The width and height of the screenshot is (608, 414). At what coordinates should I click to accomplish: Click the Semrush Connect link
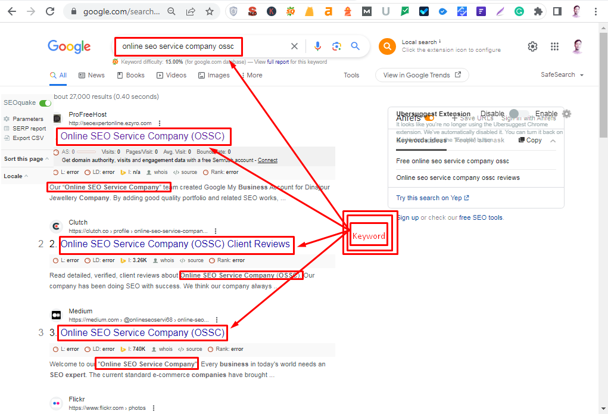point(267,160)
